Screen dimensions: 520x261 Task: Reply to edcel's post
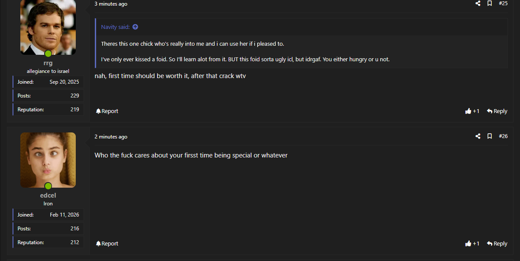[497, 244]
